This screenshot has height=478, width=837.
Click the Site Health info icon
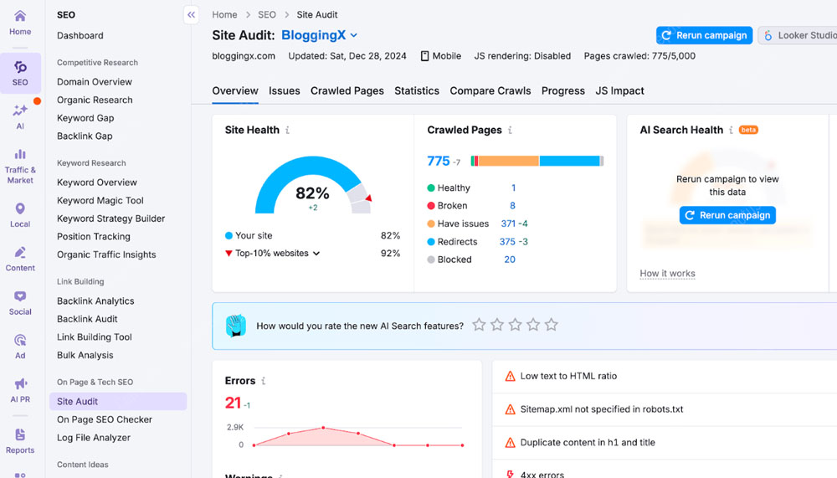pyautogui.click(x=288, y=130)
